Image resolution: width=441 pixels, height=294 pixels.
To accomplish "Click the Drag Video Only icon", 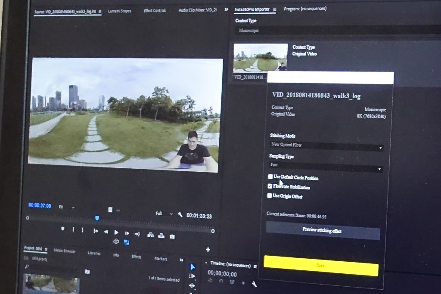I will [110, 209].
